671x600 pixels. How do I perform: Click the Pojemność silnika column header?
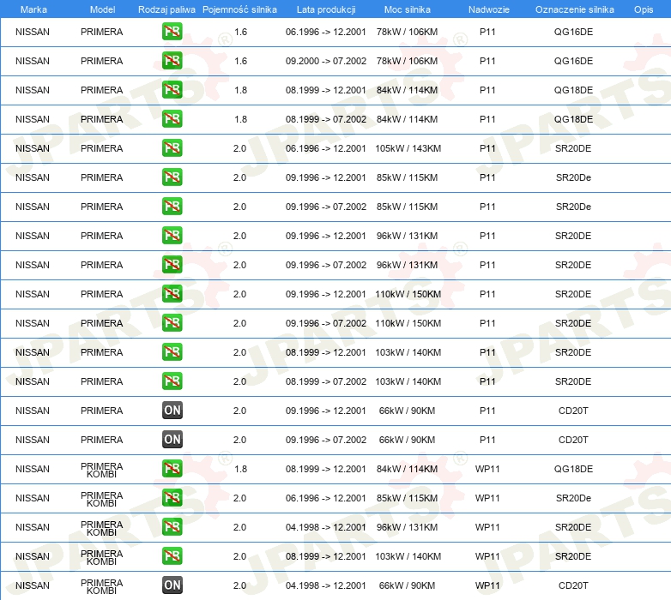pyautogui.click(x=239, y=9)
